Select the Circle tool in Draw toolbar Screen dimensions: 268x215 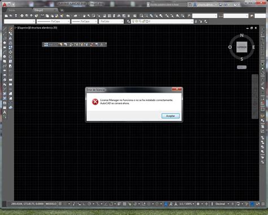tap(5, 57)
